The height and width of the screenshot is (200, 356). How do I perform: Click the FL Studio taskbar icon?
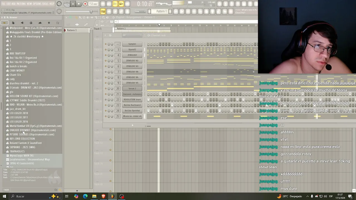112,196
